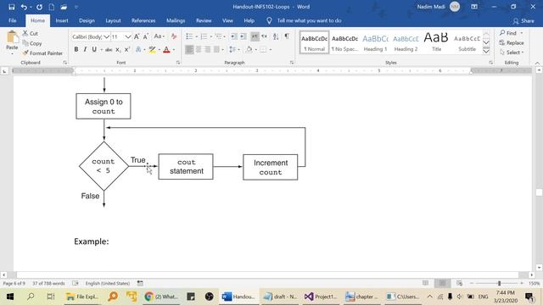Apply superscript formatting
543x305 pixels.
[127, 50]
